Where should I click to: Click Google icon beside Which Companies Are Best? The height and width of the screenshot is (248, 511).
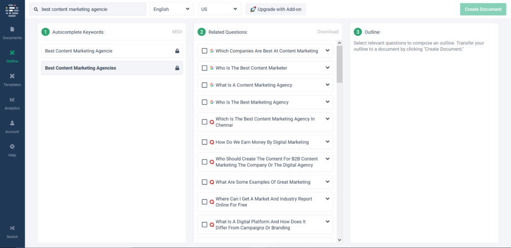click(212, 51)
